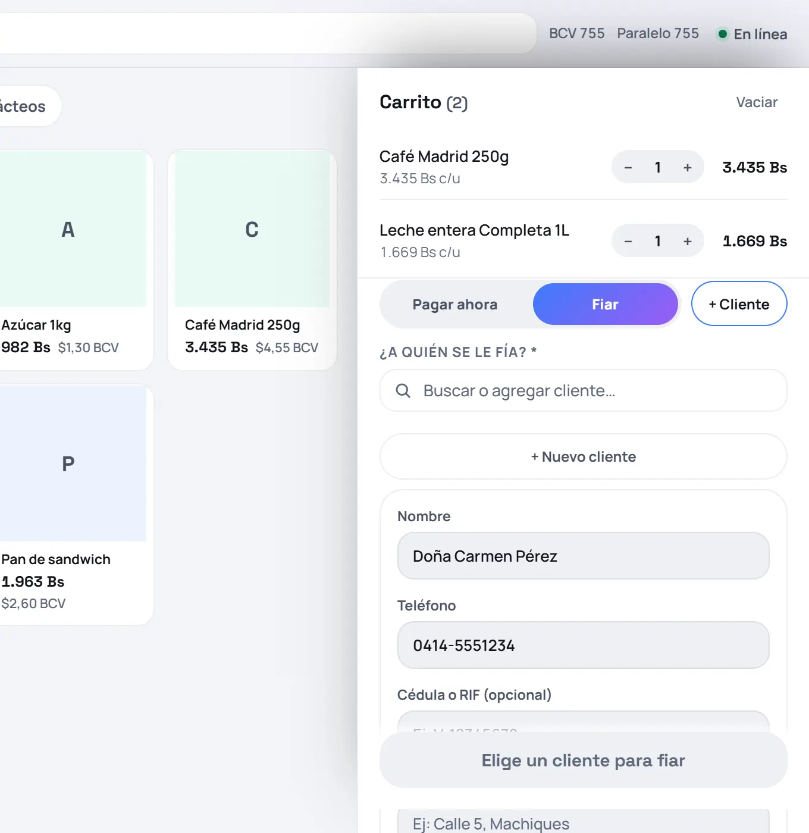Click the BCV 755 exchange rate

576,33
